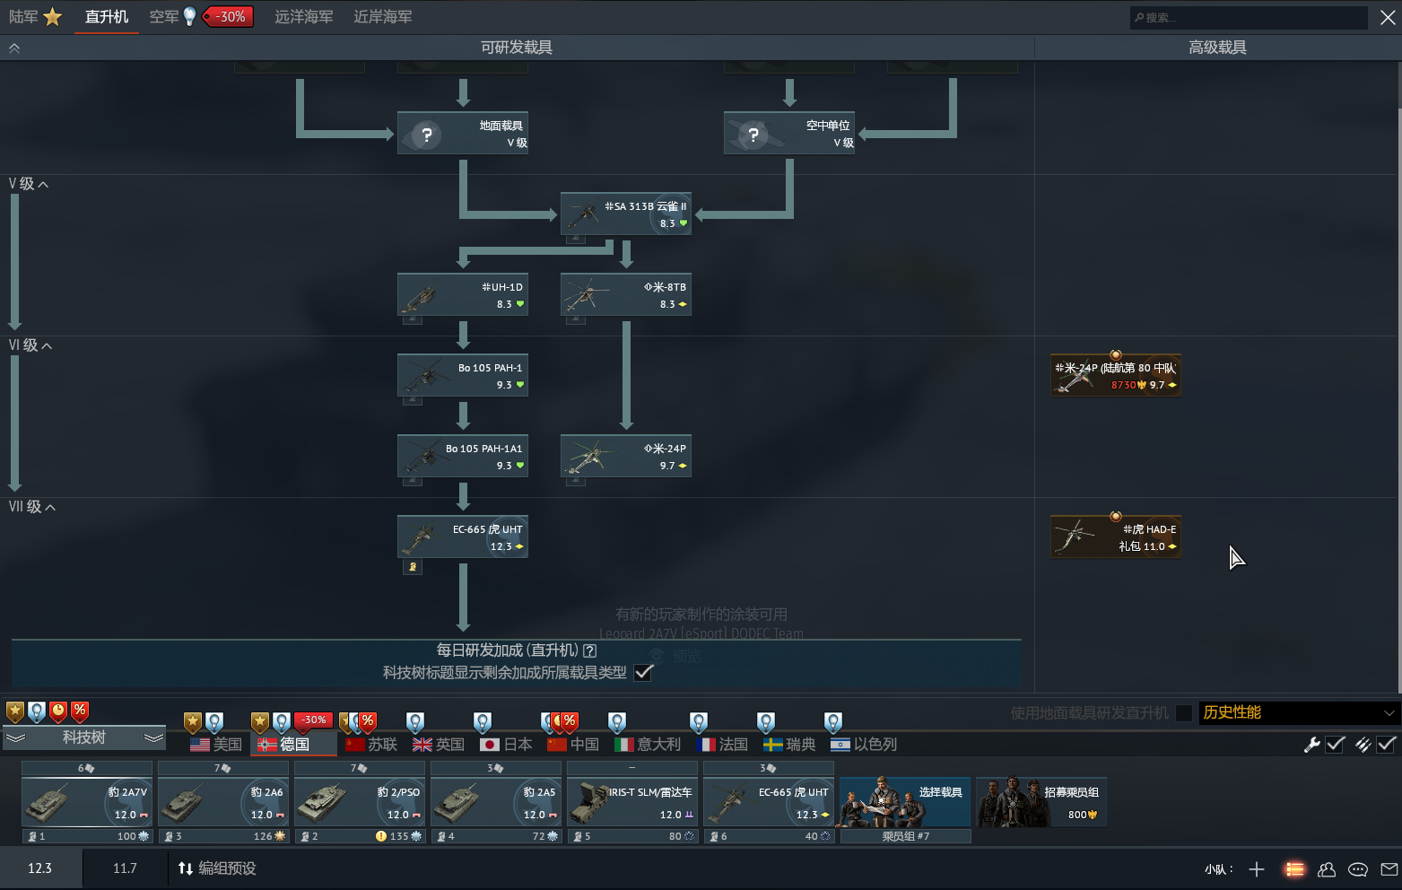Screen dimensions: 1402x890
Task: Collapse the VI 级 rank section
Action: (30, 345)
